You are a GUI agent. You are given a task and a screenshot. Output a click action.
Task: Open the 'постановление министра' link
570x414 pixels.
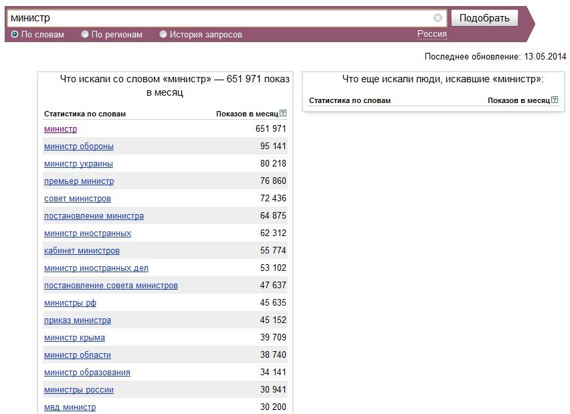click(x=94, y=216)
